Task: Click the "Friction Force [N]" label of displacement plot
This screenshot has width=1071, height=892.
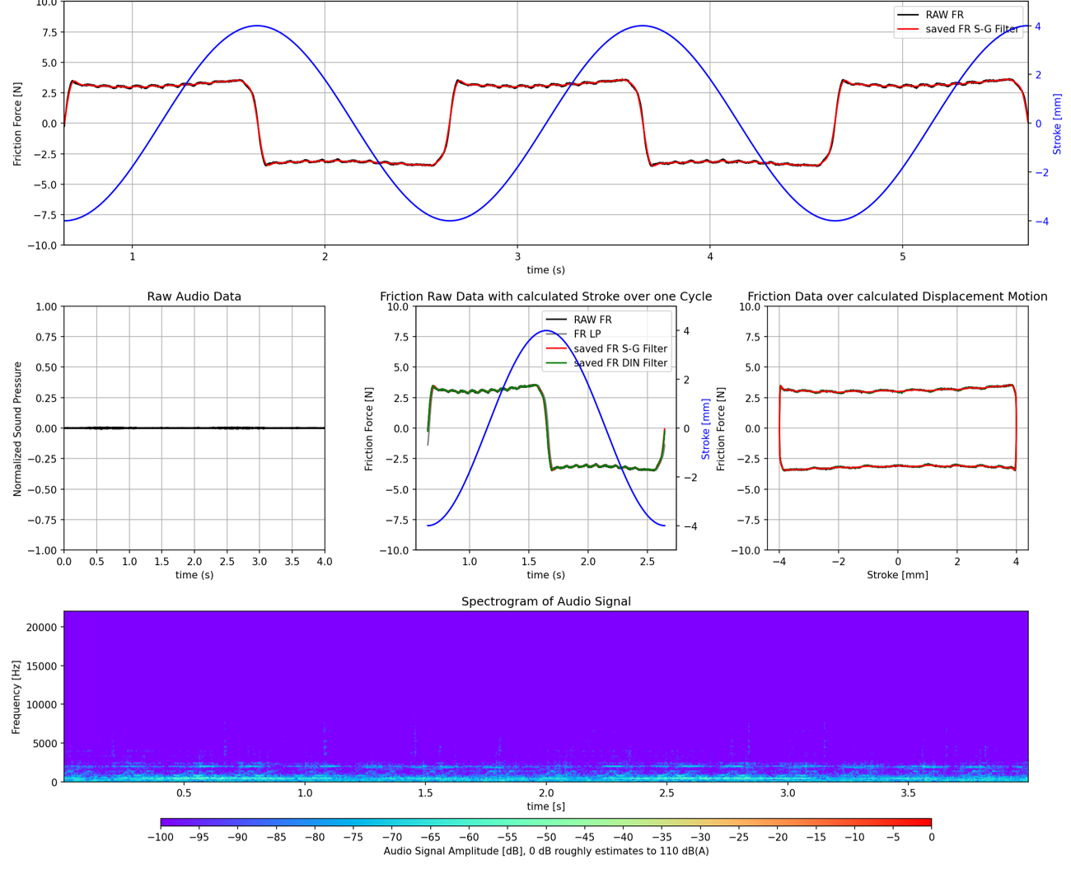Action: [x=721, y=428]
